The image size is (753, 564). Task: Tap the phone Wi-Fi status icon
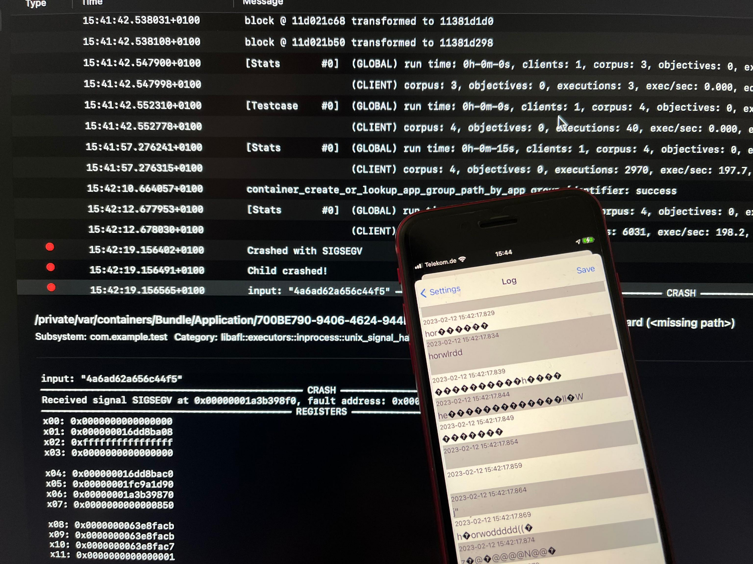tap(462, 260)
